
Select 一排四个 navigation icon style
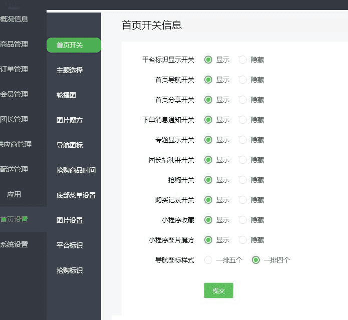(256, 260)
